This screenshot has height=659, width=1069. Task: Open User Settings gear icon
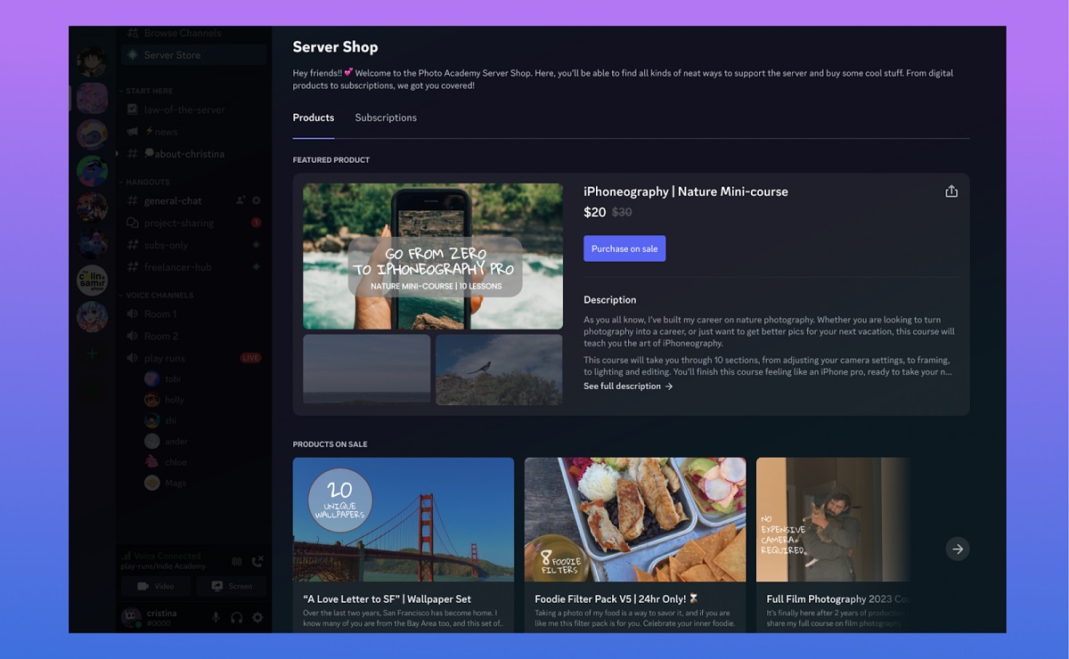point(257,617)
